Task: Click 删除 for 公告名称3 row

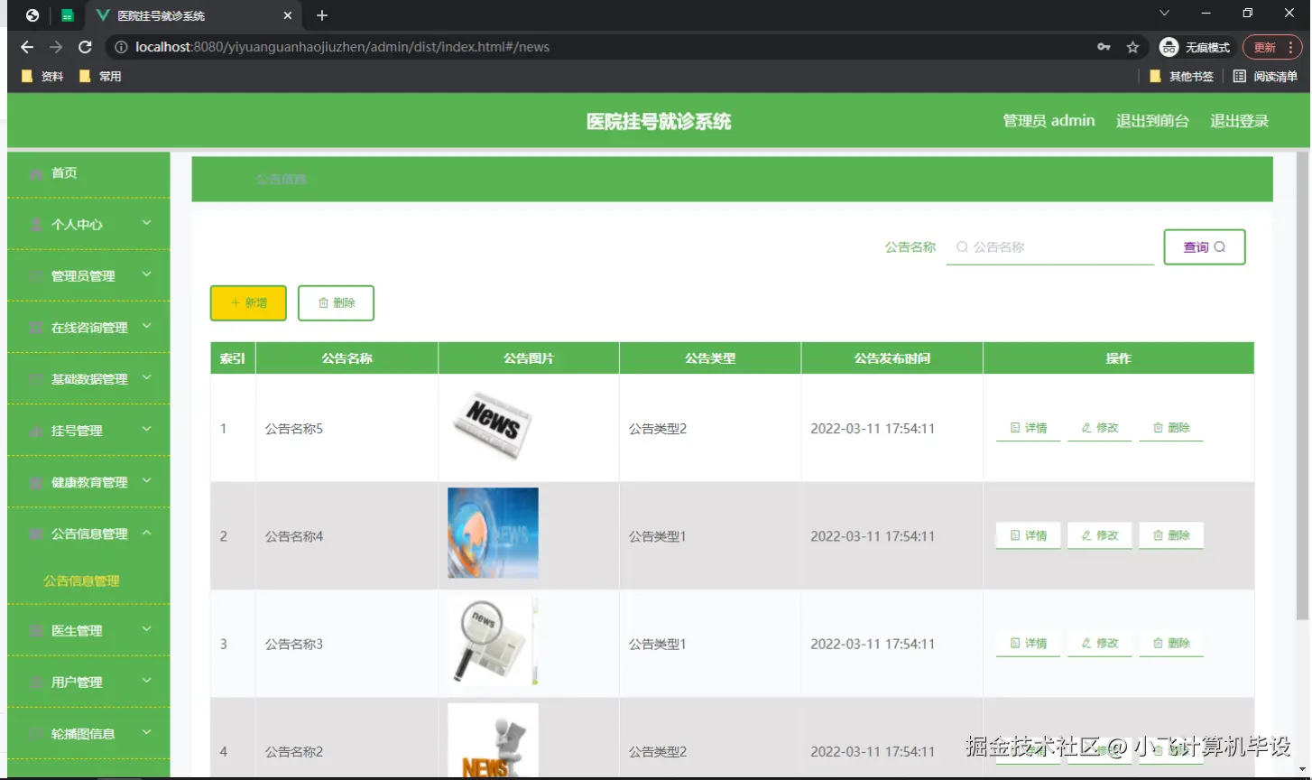Action: click(1171, 643)
